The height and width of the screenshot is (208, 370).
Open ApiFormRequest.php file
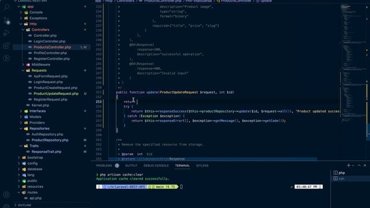coord(50,76)
